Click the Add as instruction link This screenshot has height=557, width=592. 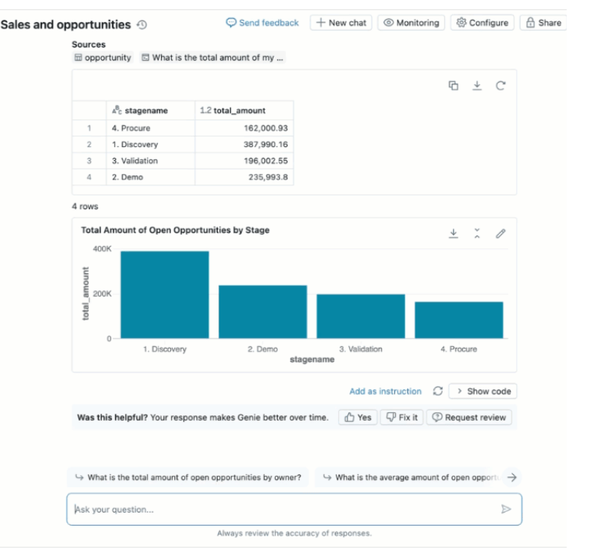pos(385,391)
